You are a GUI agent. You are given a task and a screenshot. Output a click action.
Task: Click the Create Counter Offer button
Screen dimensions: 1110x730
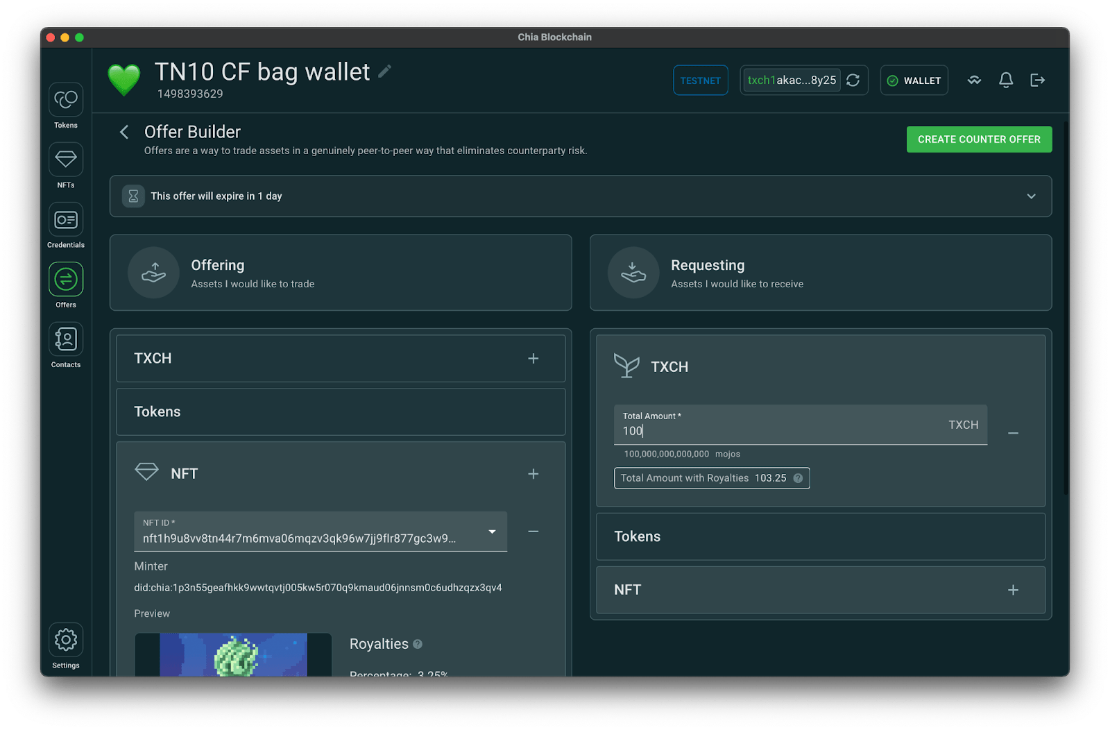point(978,139)
